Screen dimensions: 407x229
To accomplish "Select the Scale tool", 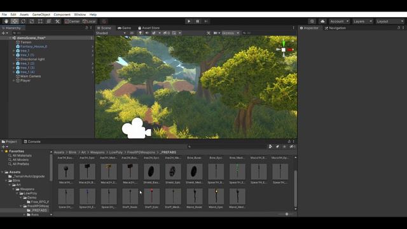I will coord(32,21).
